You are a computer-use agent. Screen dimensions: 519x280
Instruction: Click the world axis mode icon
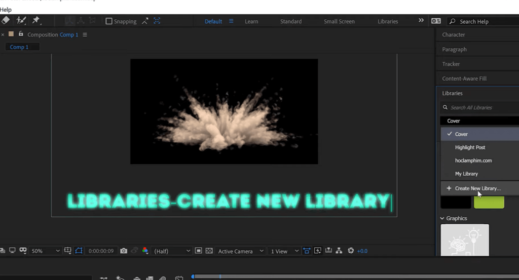tap(81, 21)
